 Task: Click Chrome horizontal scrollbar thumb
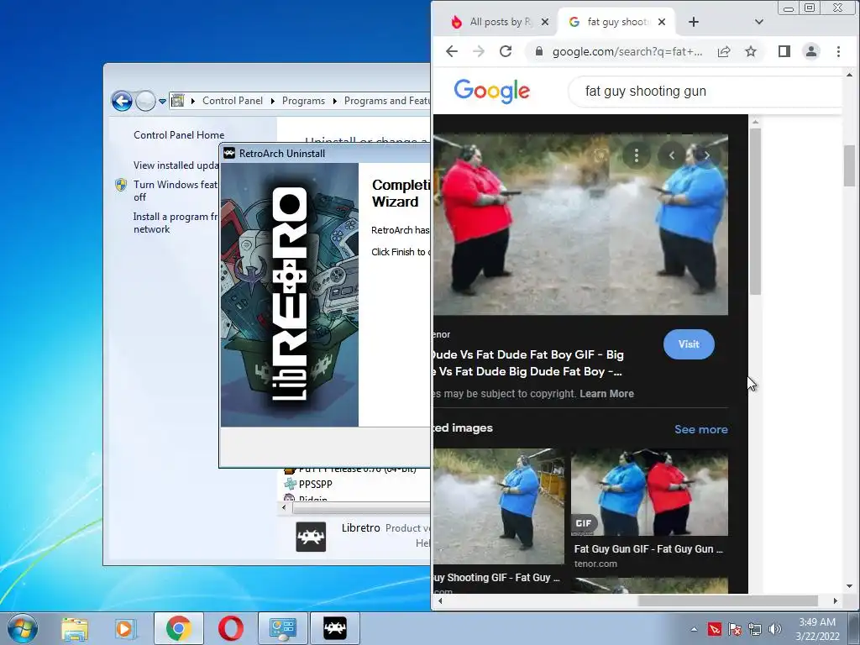click(x=727, y=601)
